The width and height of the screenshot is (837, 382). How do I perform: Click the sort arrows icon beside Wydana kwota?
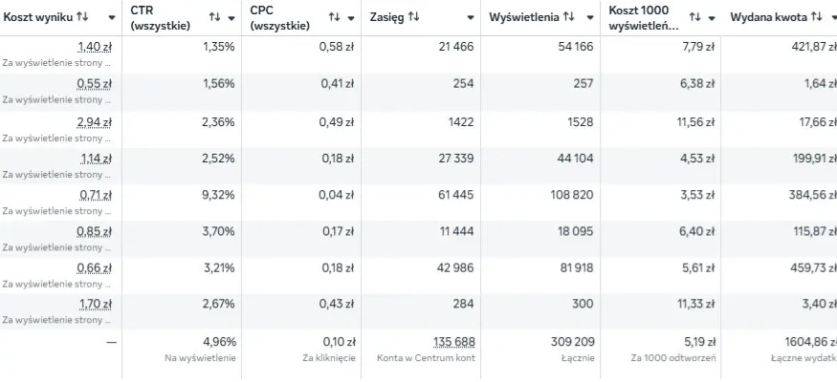(x=816, y=17)
